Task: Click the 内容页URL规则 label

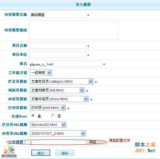Action: [15, 133]
